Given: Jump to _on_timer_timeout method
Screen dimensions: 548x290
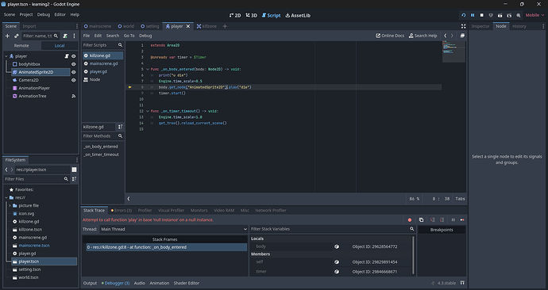Looking at the screenshot, I should (x=102, y=155).
